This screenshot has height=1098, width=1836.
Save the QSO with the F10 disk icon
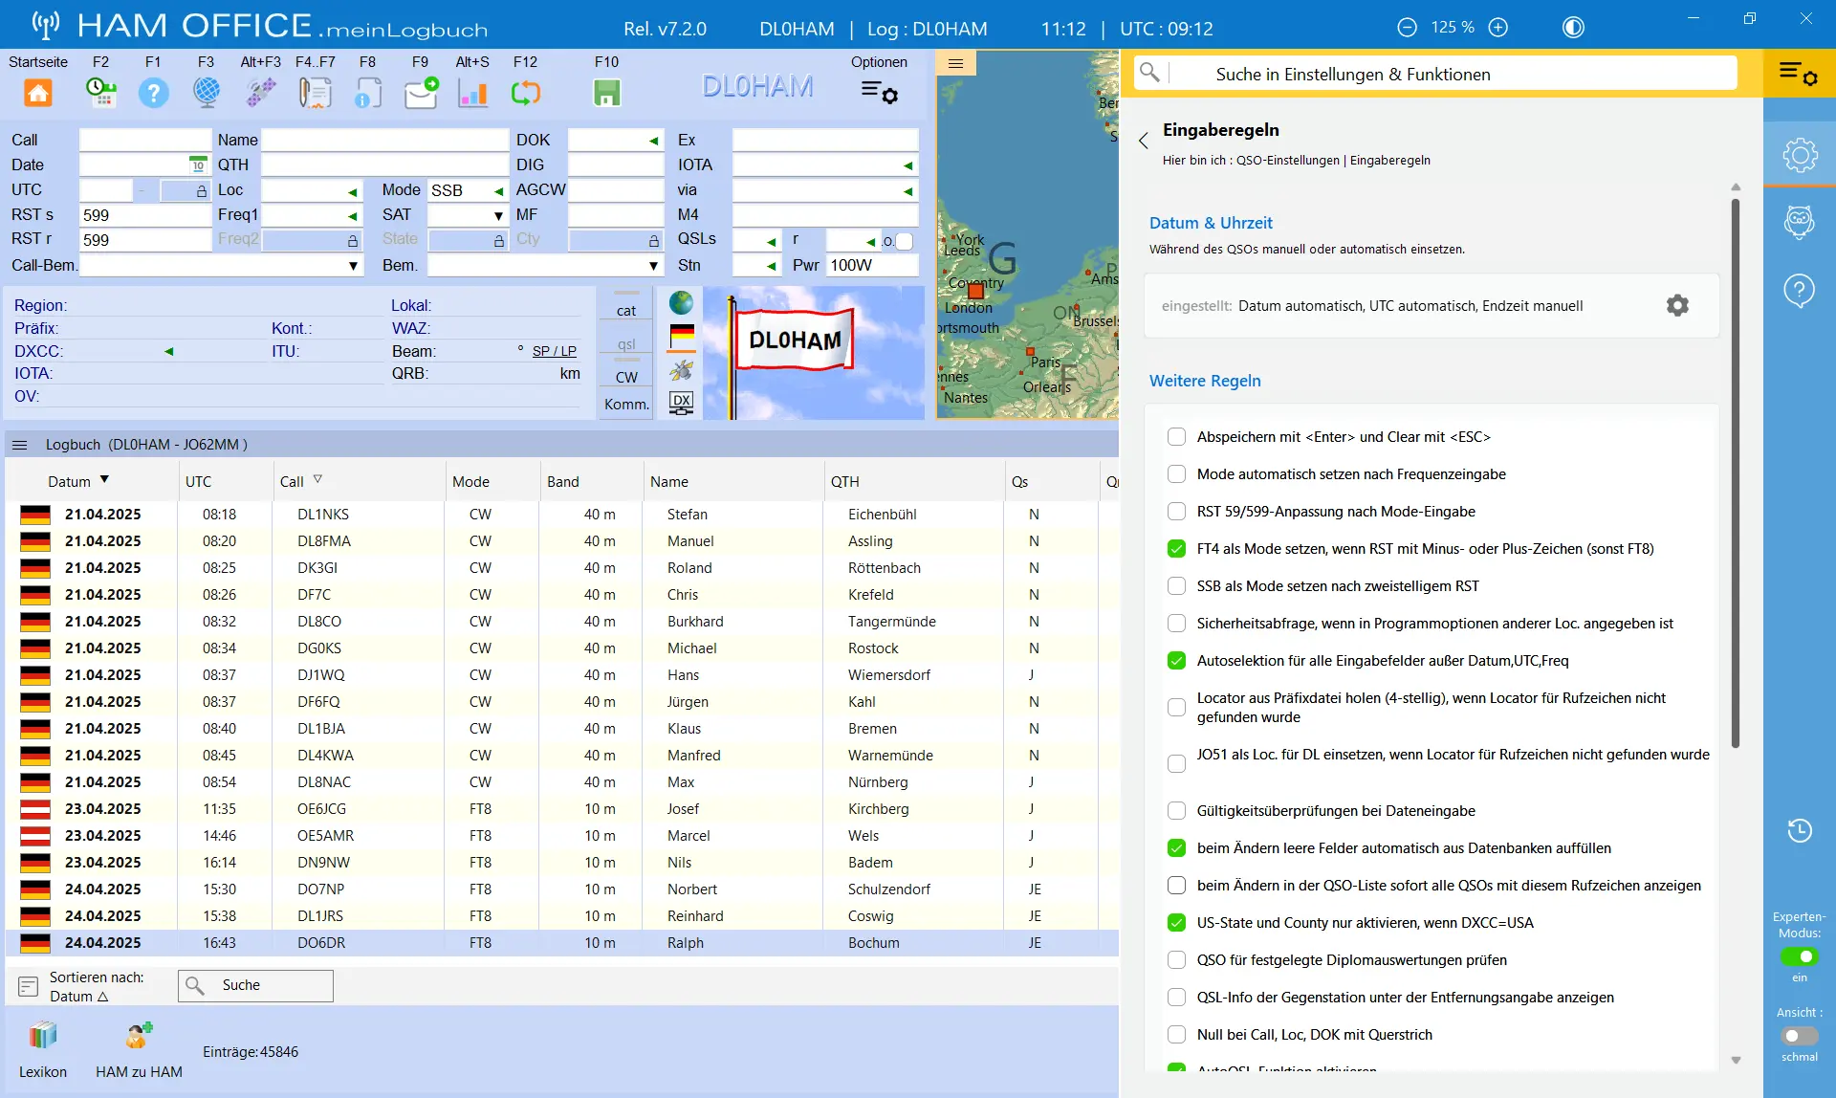click(607, 93)
